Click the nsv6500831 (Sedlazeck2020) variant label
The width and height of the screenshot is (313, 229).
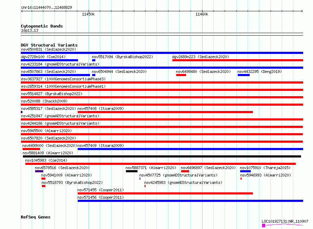pyautogui.click(x=49, y=49)
